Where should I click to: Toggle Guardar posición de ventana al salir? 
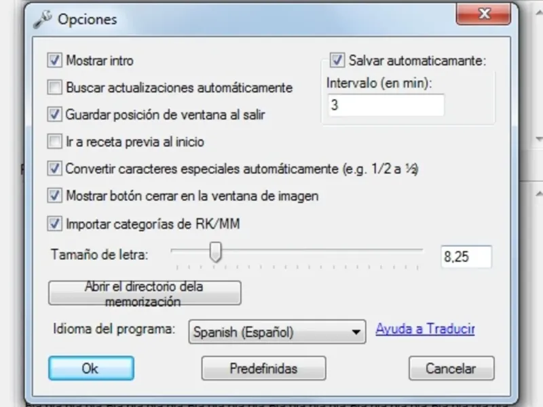(x=55, y=114)
